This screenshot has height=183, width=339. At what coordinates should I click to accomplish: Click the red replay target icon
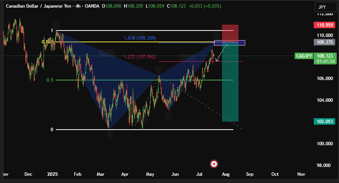[x=214, y=164]
